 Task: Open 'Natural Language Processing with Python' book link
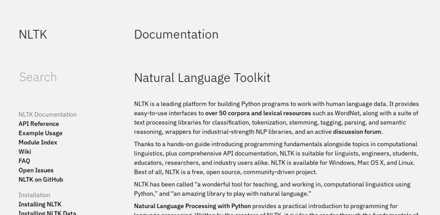(x=192, y=206)
